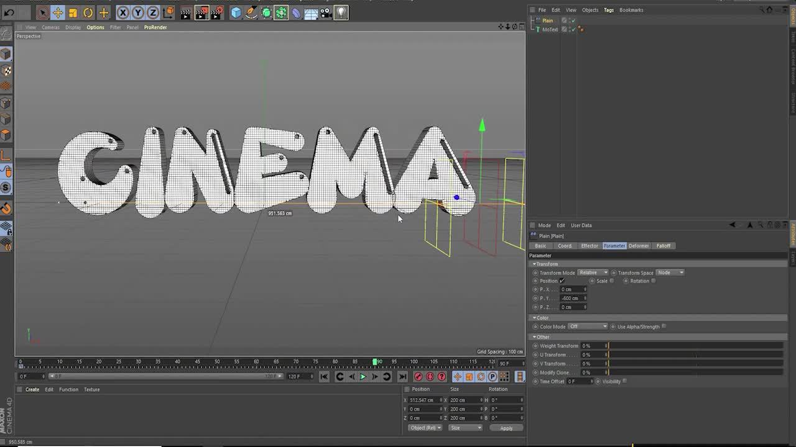Toggle the Y axis lock
Screen dimensions: 796x447
point(138,12)
